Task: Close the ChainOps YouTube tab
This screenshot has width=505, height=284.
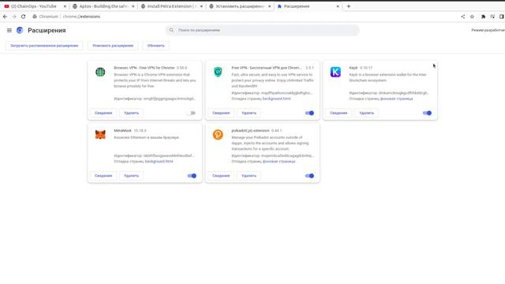Action: point(65,6)
